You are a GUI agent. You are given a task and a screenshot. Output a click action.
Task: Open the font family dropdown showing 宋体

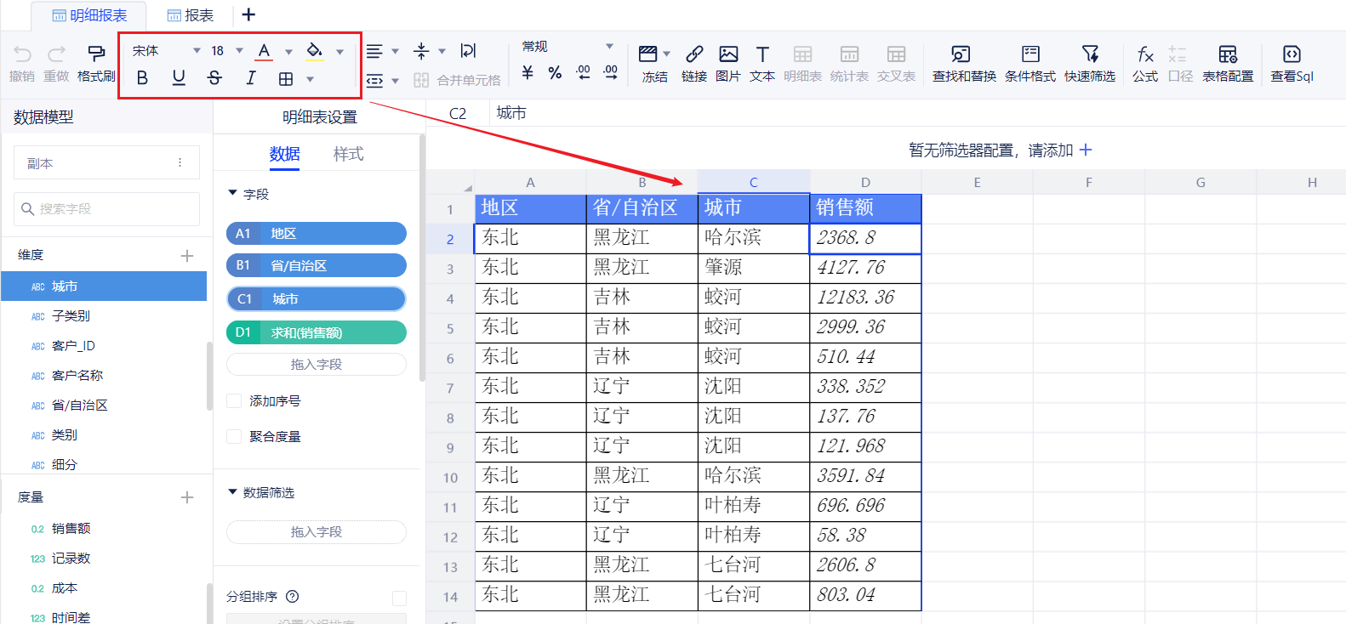pyautogui.click(x=166, y=51)
